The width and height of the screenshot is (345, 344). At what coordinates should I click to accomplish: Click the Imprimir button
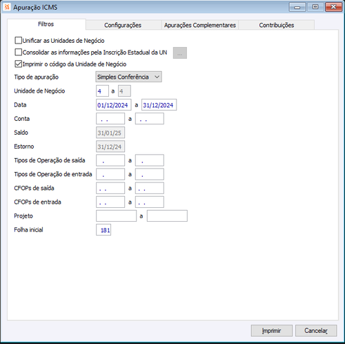pyautogui.click(x=272, y=331)
